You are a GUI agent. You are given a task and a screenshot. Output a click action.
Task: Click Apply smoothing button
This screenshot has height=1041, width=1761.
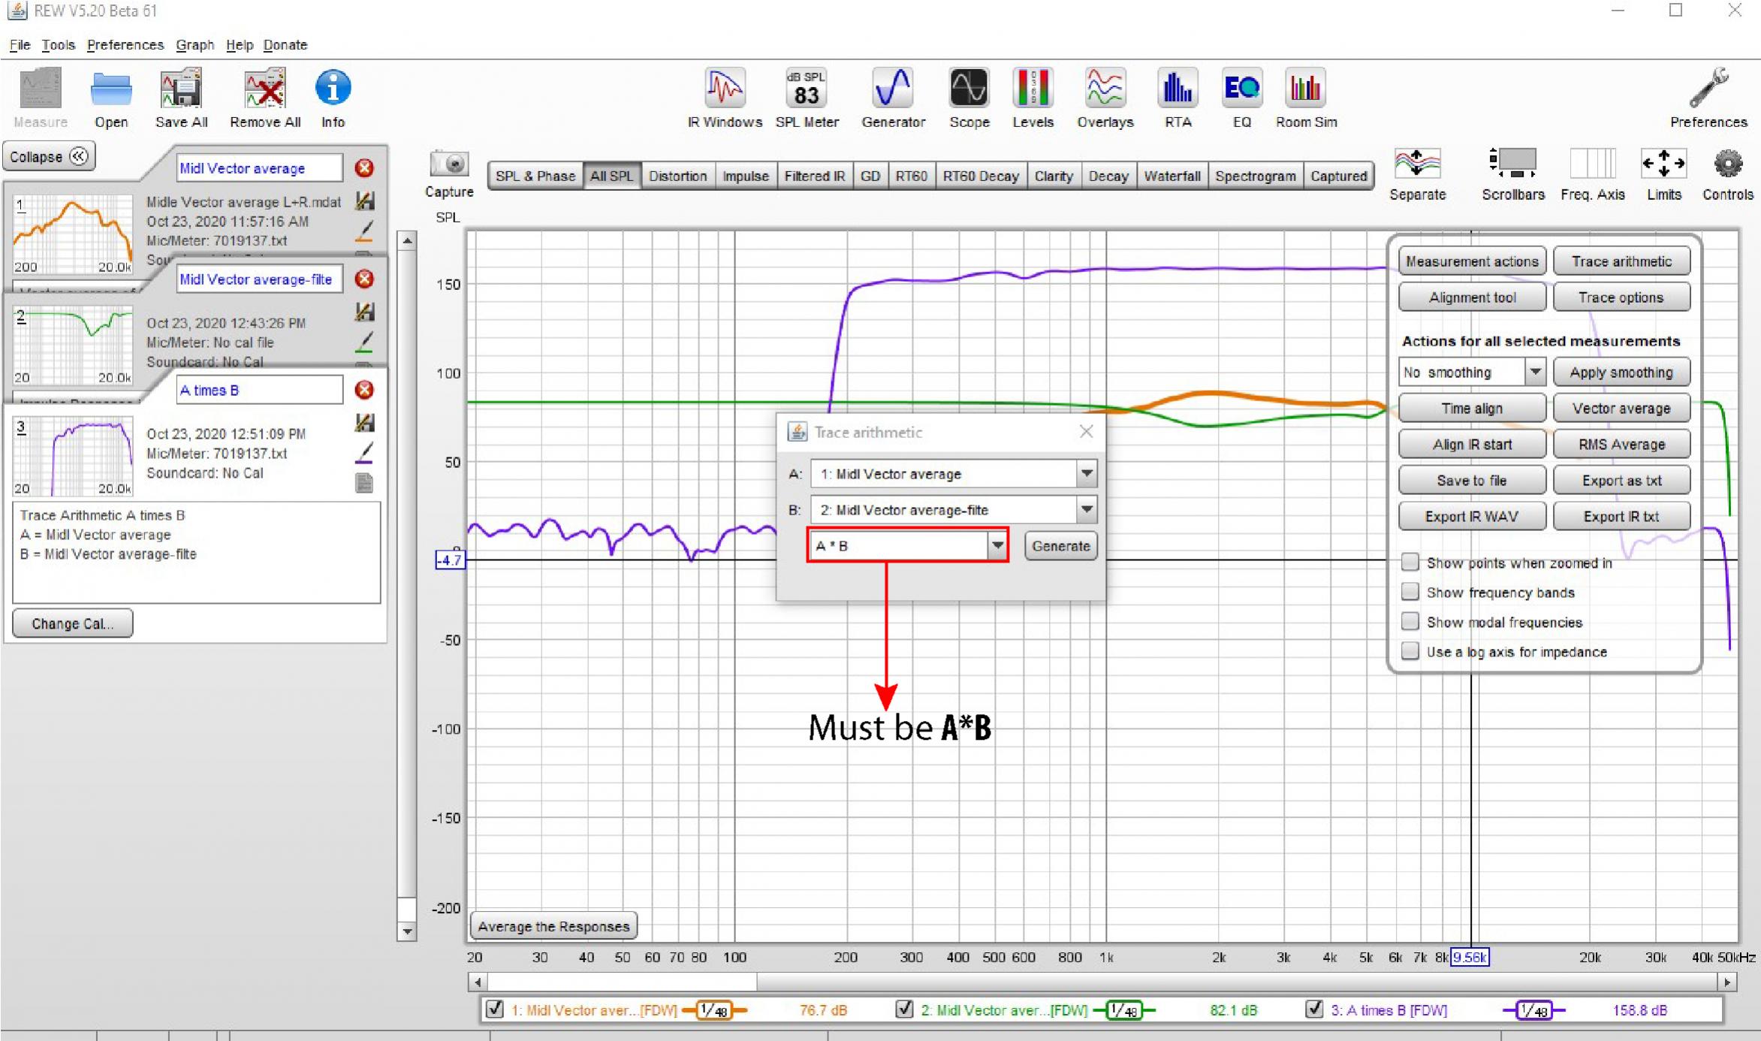point(1621,373)
